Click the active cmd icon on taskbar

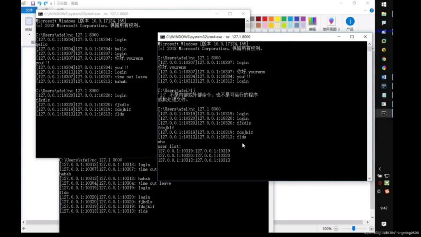pos(384,113)
